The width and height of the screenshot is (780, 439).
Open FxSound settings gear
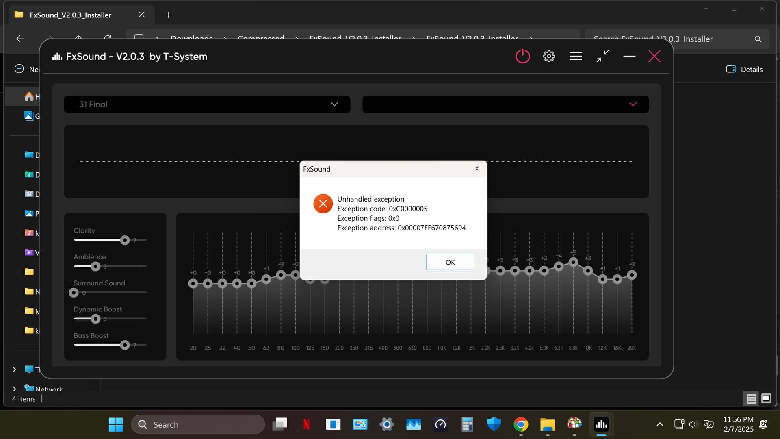[549, 56]
